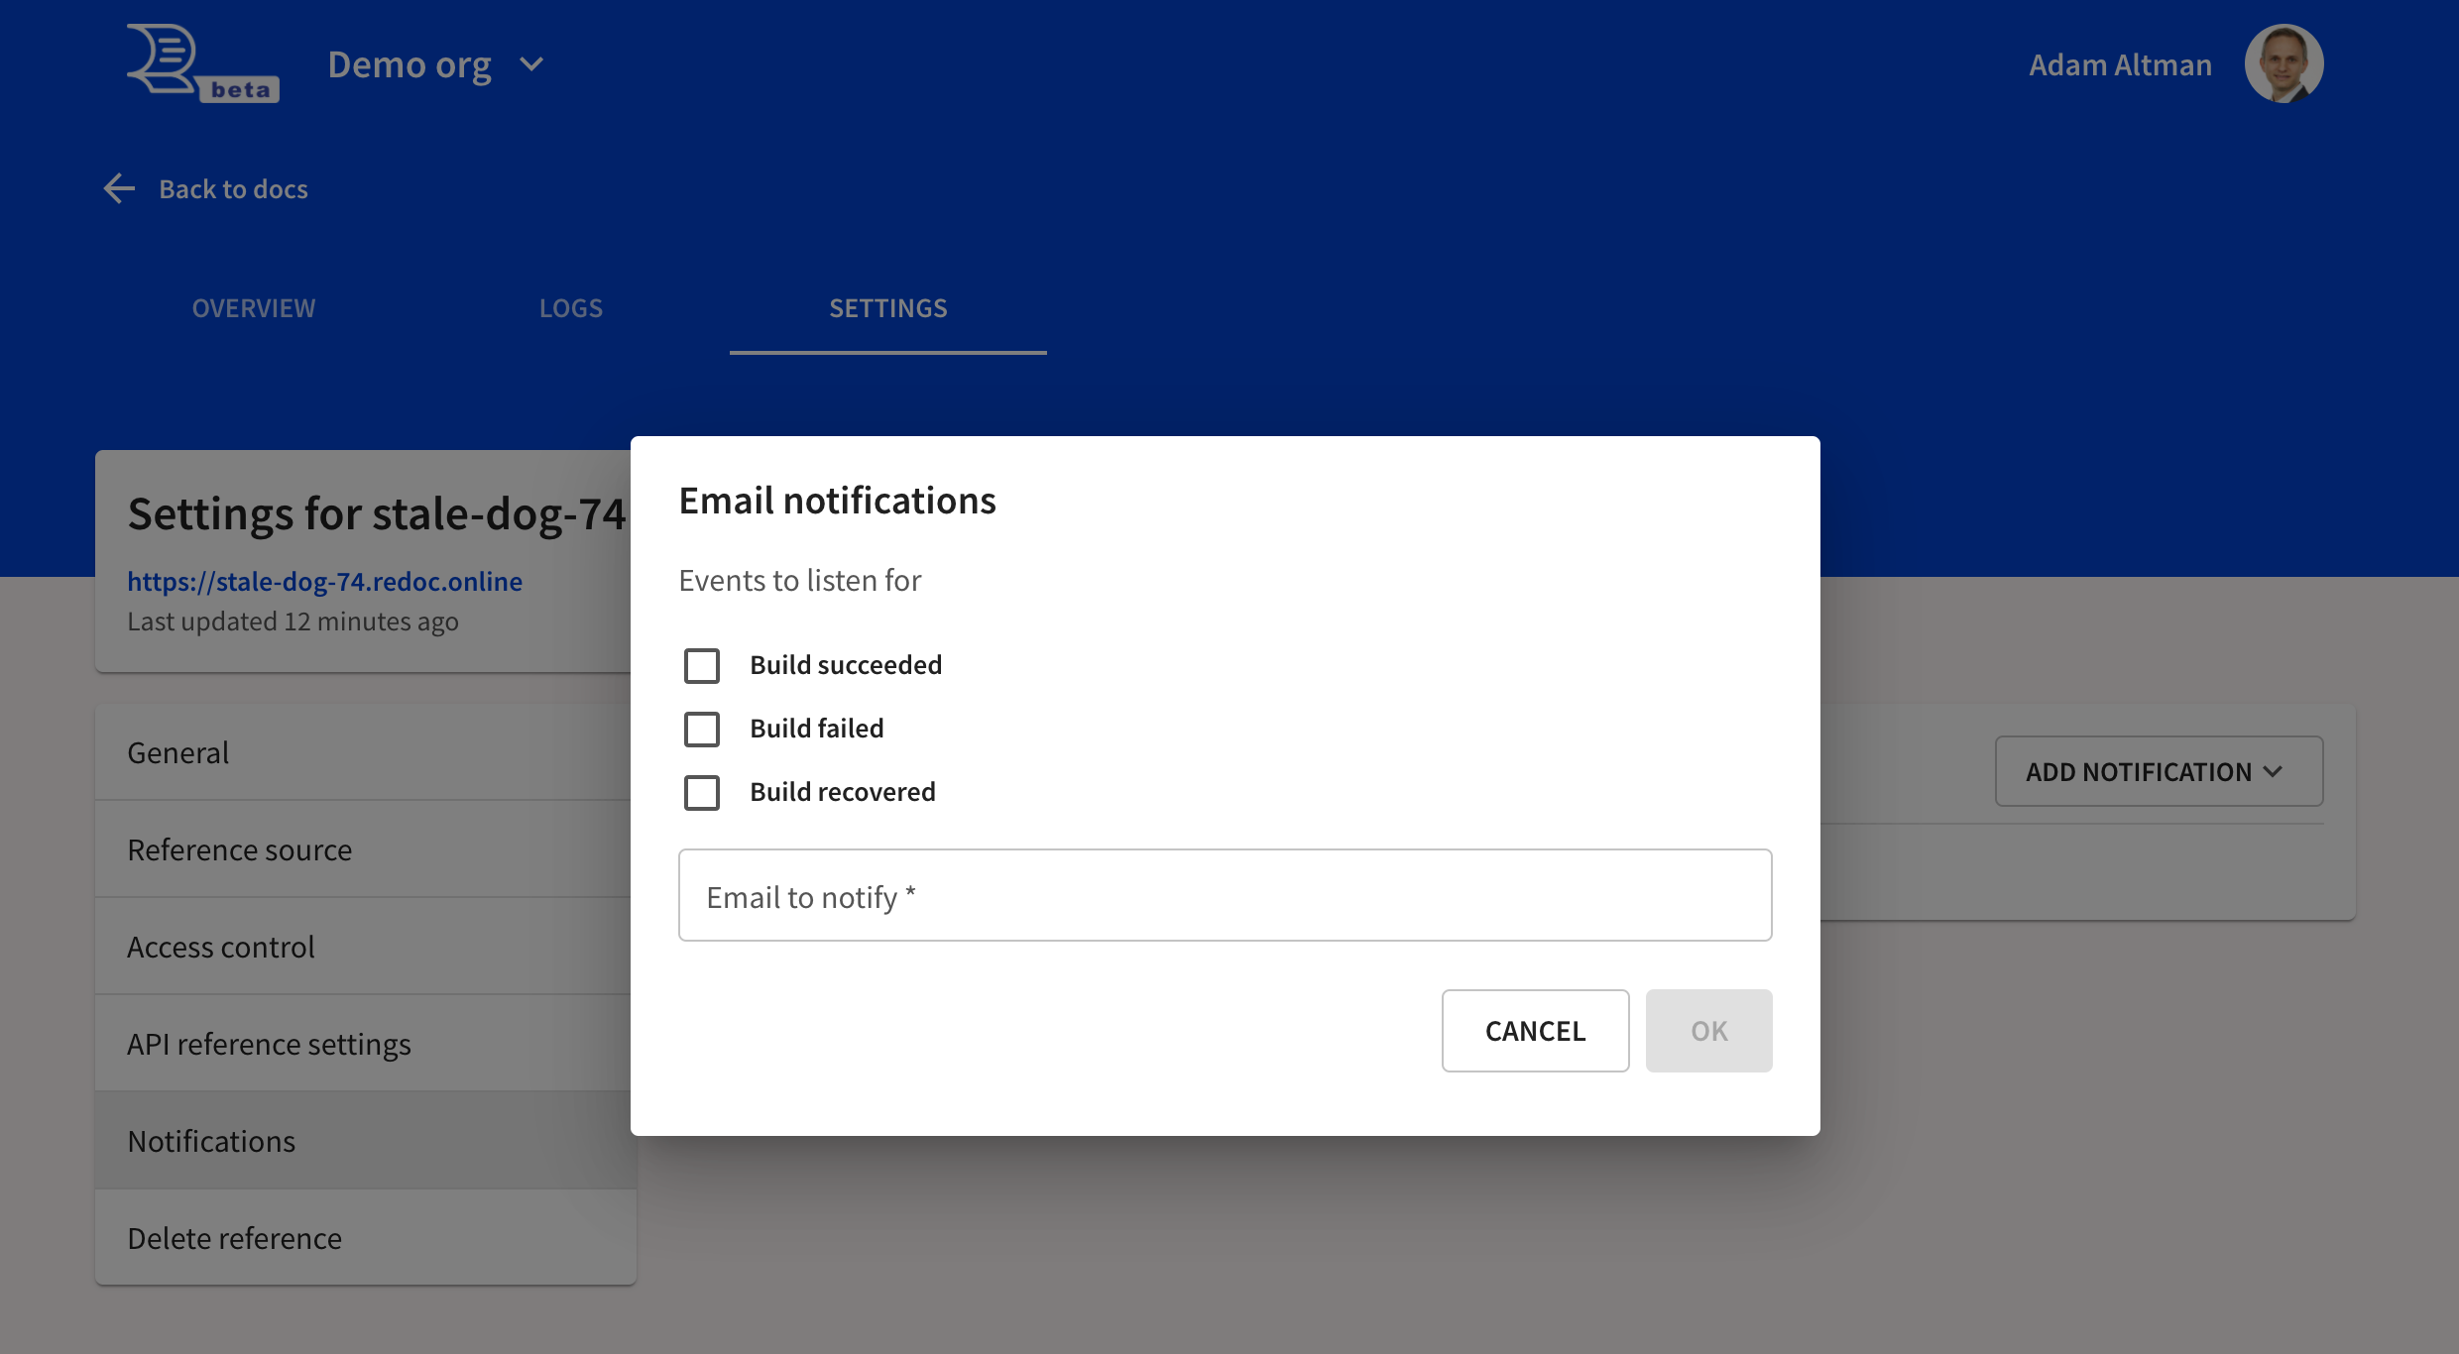Select the Settings tab

(888, 308)
